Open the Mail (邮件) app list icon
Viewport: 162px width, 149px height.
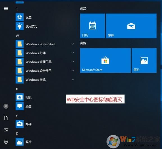pyautogui.click(x=20, y=124)
